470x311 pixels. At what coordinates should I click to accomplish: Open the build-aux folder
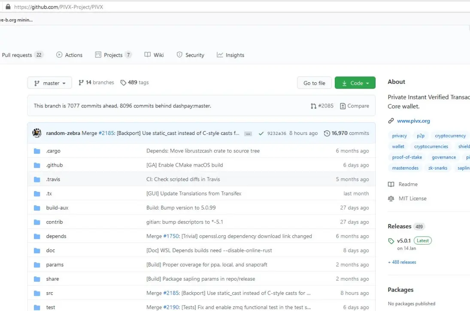pos(57,208)
